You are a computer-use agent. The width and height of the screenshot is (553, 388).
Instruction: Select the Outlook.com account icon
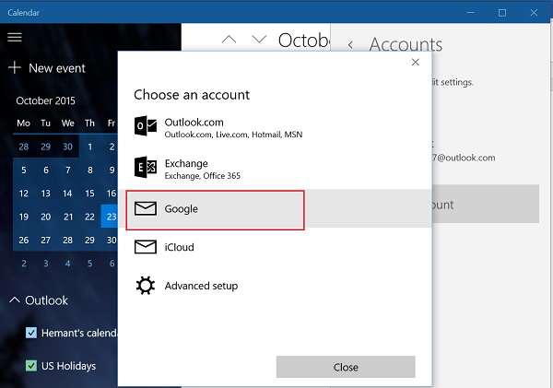(x=146, y=125)
